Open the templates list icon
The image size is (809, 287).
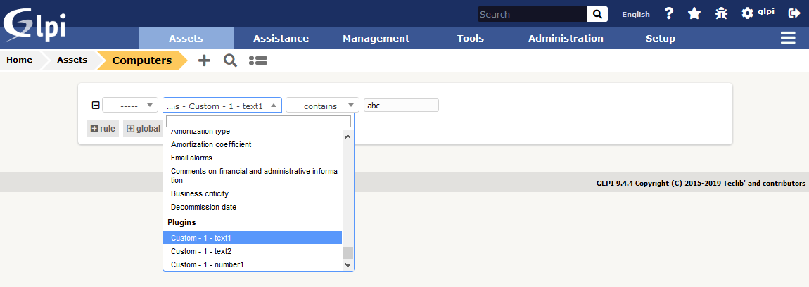258,60
